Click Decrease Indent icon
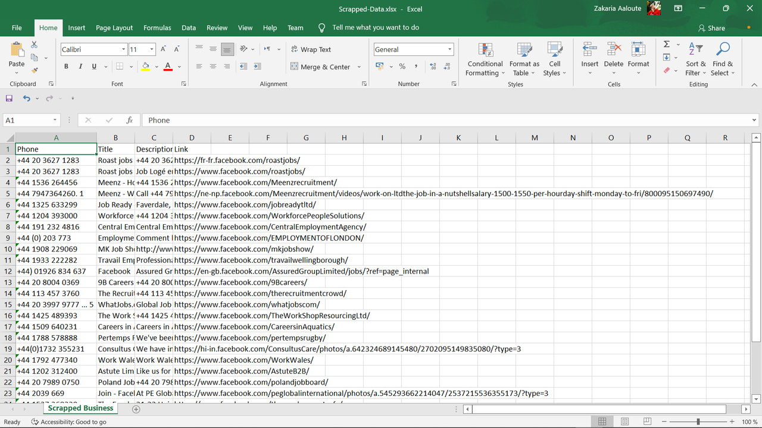The image size is (762, 428). (243, 67)
